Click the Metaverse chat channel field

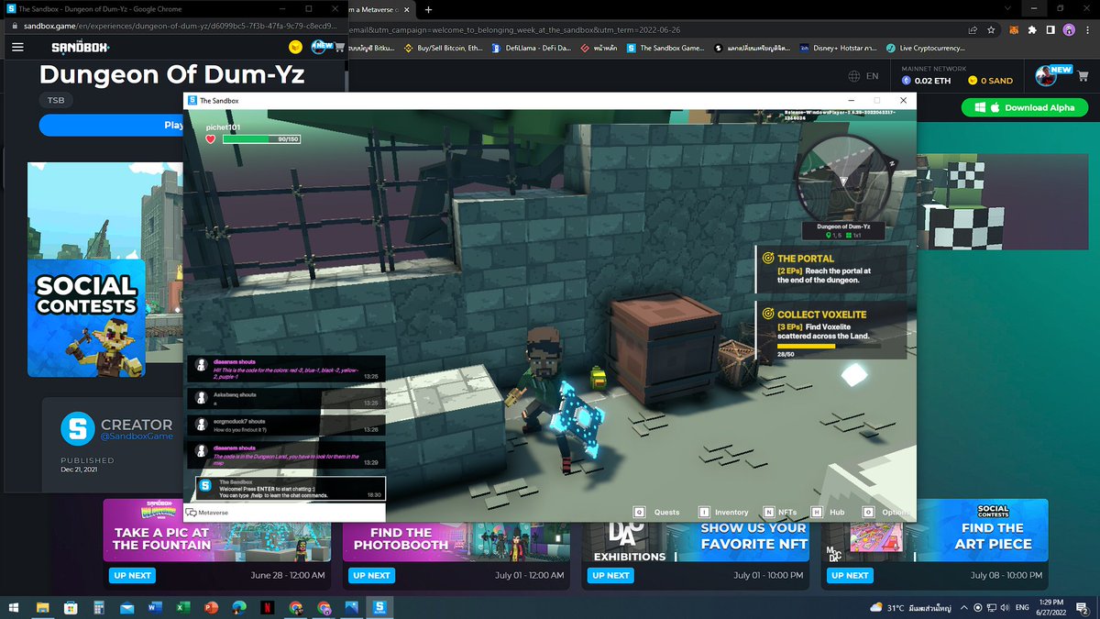(x=285, y=513)
